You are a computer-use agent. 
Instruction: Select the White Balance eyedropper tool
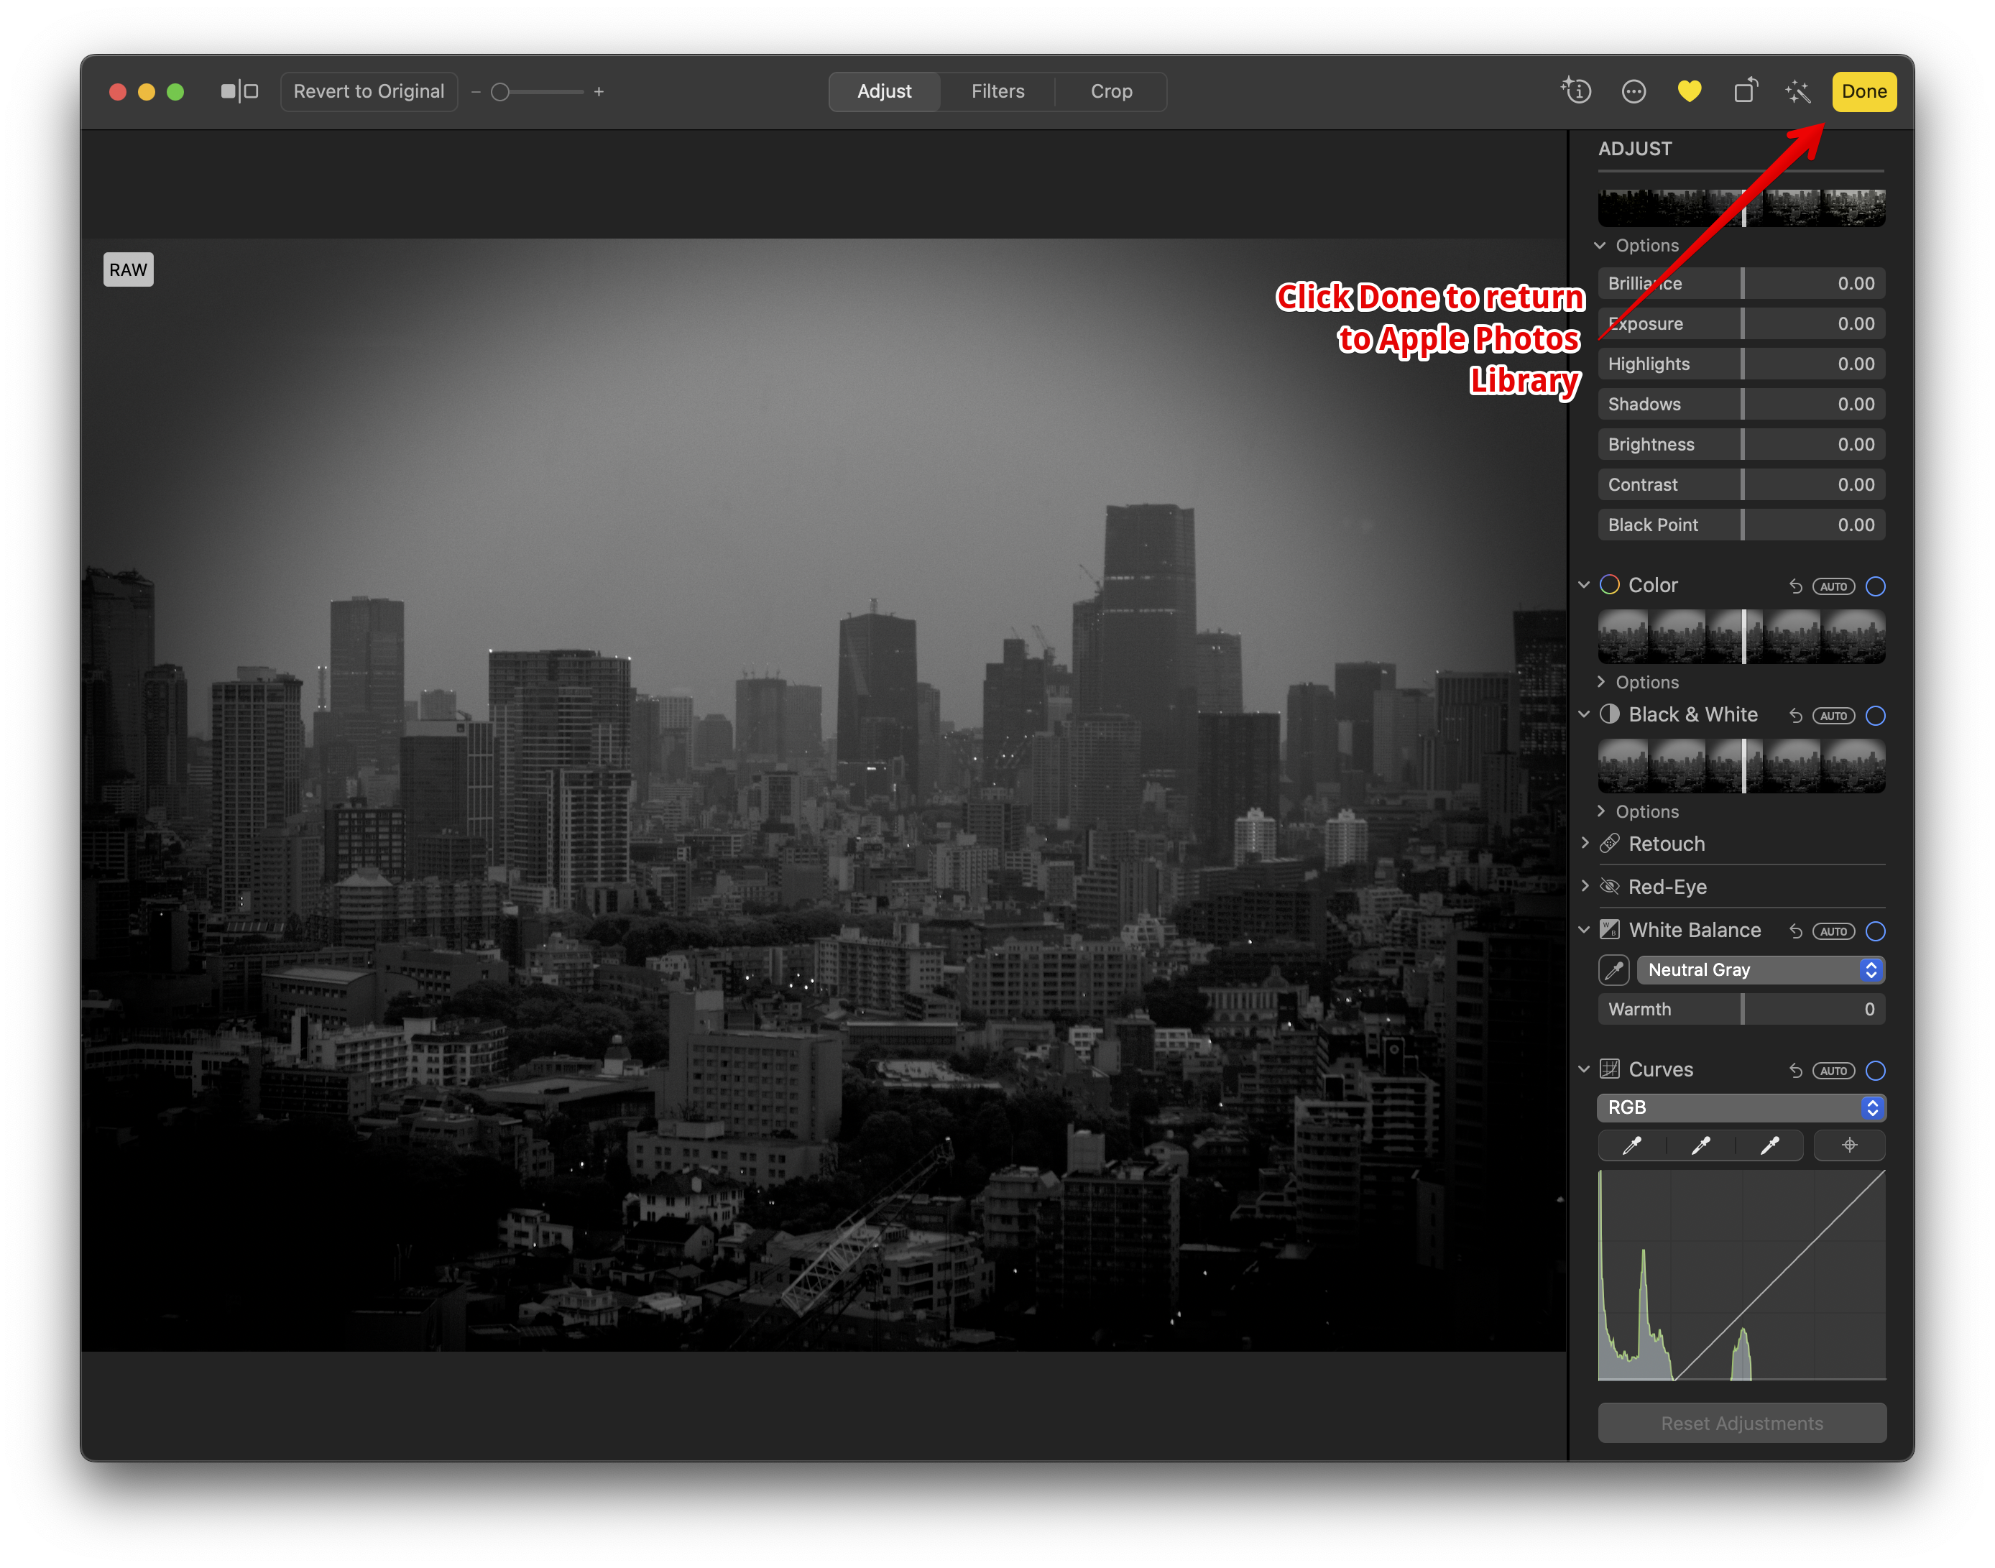(x=1614, y=970)
